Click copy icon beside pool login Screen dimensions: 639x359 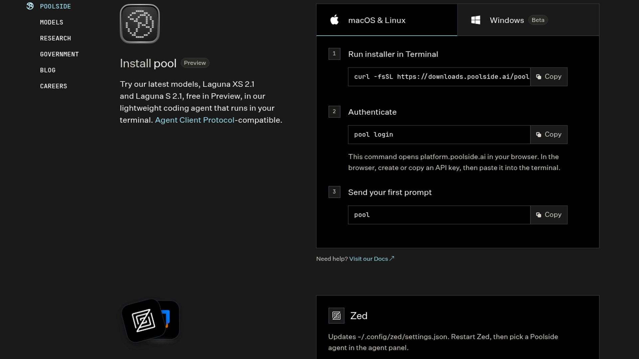coord(538,135)
